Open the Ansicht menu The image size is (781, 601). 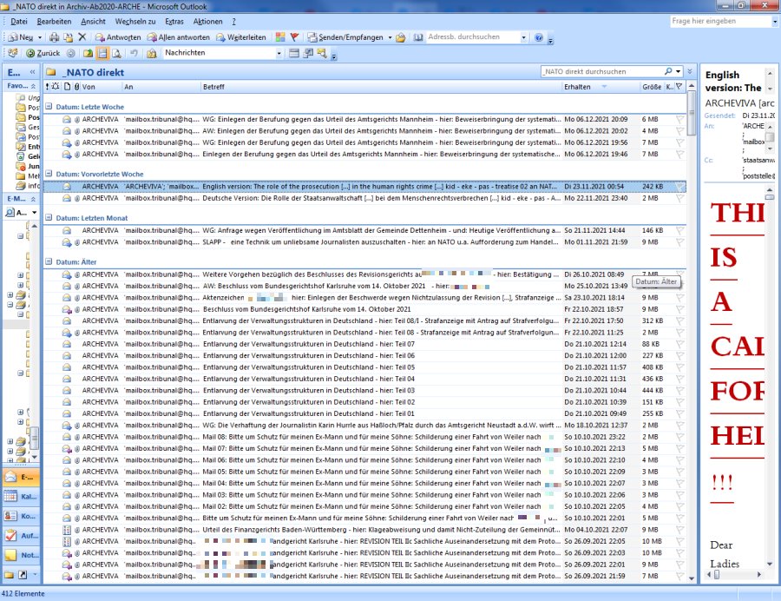pyautogui.click(x=93, y=22)
